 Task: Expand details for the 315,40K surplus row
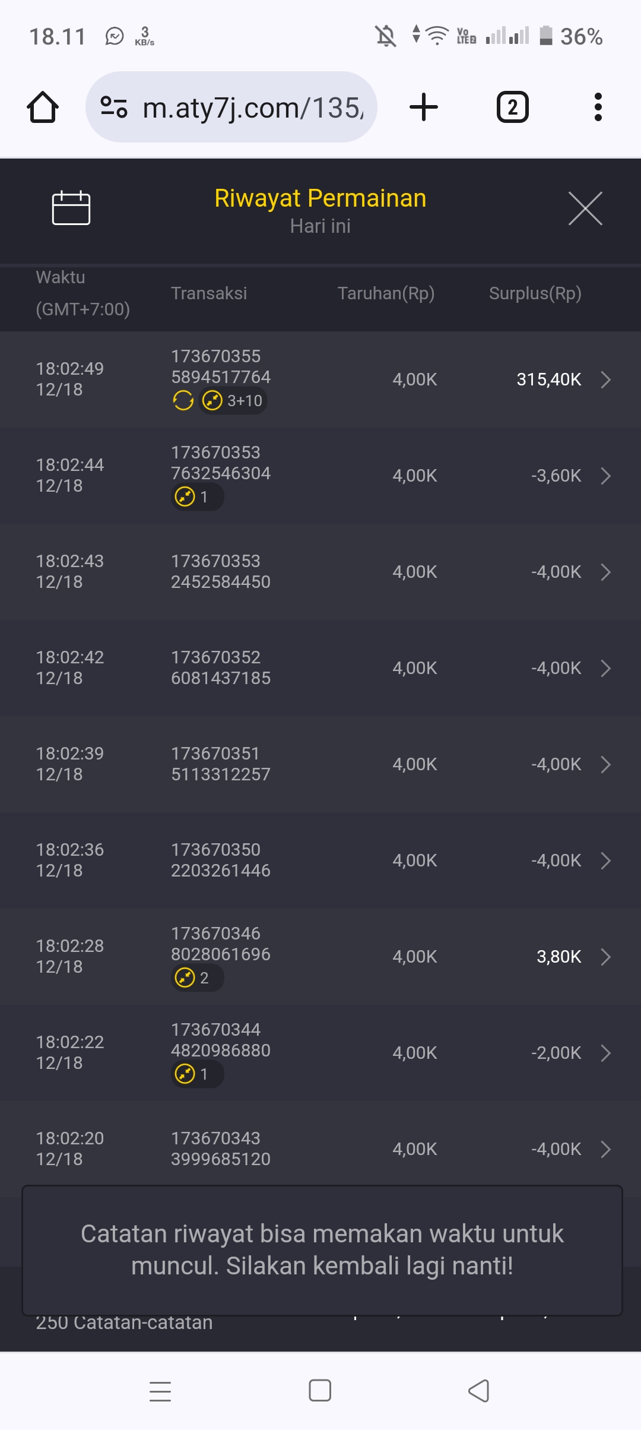coord(605,379)
